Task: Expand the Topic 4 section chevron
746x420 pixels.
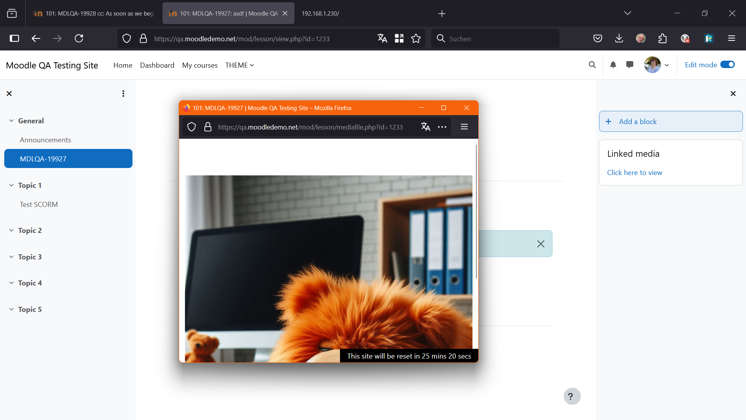Action: tap(11, 283)
